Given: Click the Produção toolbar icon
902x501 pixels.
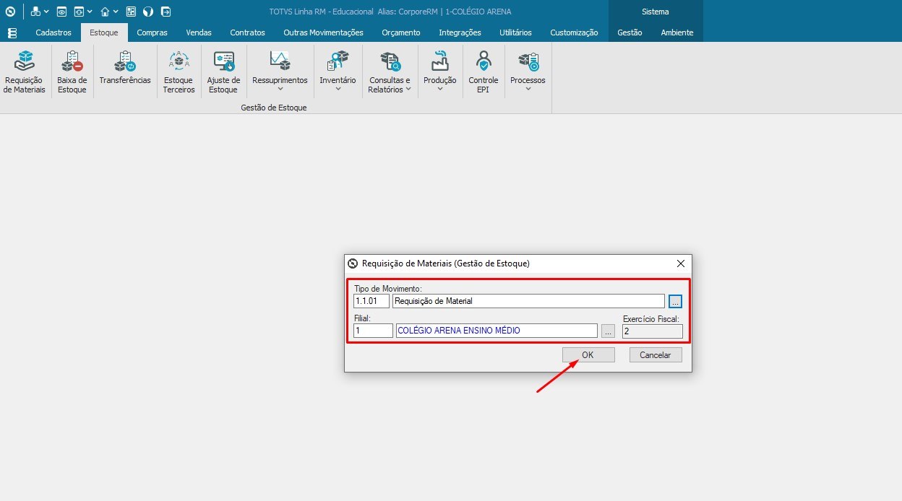Looking at the screenshot, I should 439,70.
